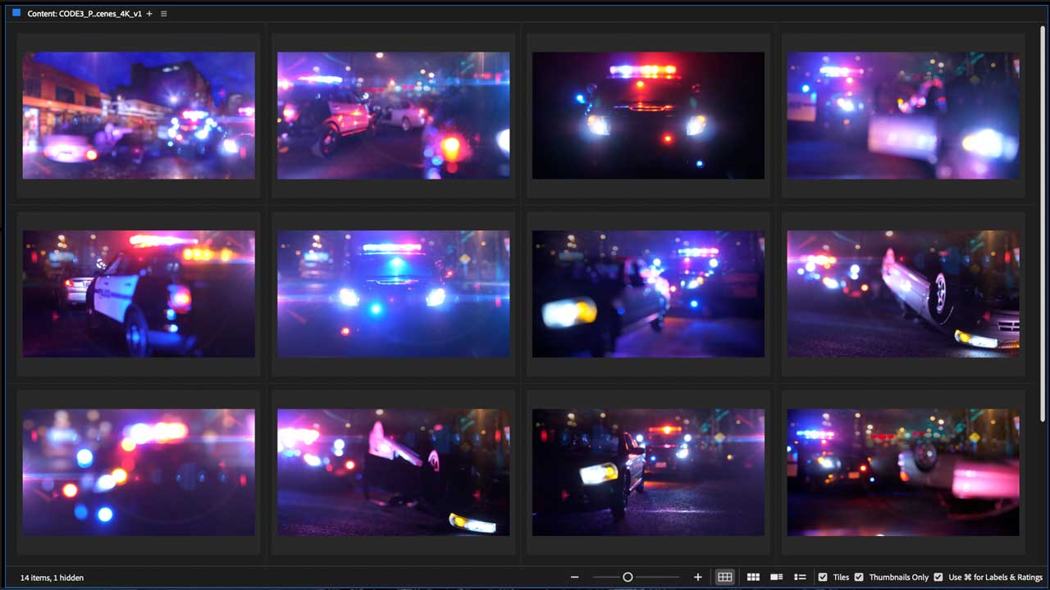Select the blurry bokeh lights thumbnail in bottom-left
The height and width of the screenshot is (590, 1050).
click(139, 472)
